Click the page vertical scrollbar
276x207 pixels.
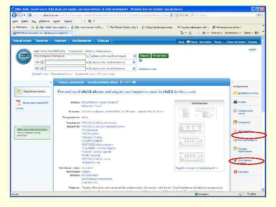pos(263,114)
